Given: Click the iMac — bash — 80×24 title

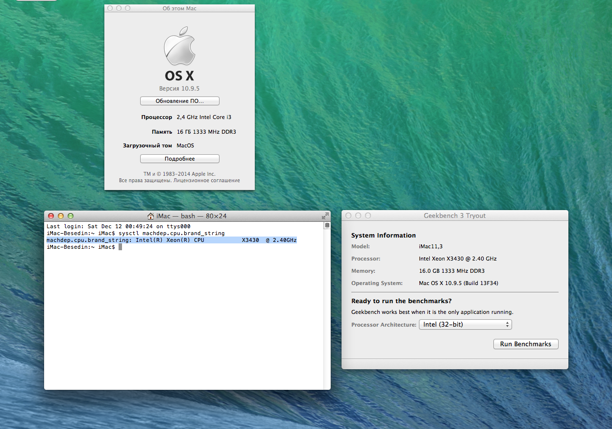Looking at the screenshot, I should click(x=191, y=216).
